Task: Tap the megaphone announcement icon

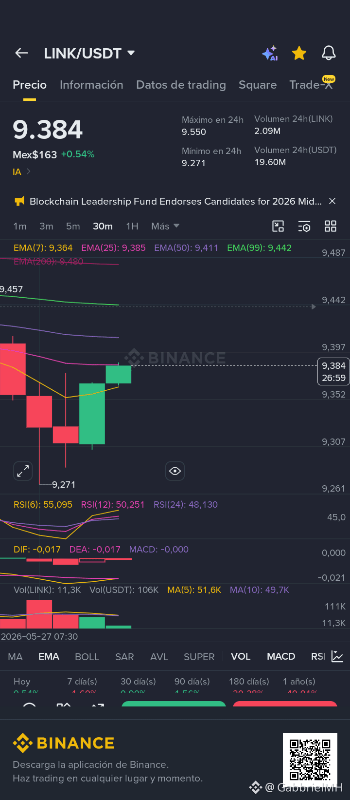Action: (19, 201)
